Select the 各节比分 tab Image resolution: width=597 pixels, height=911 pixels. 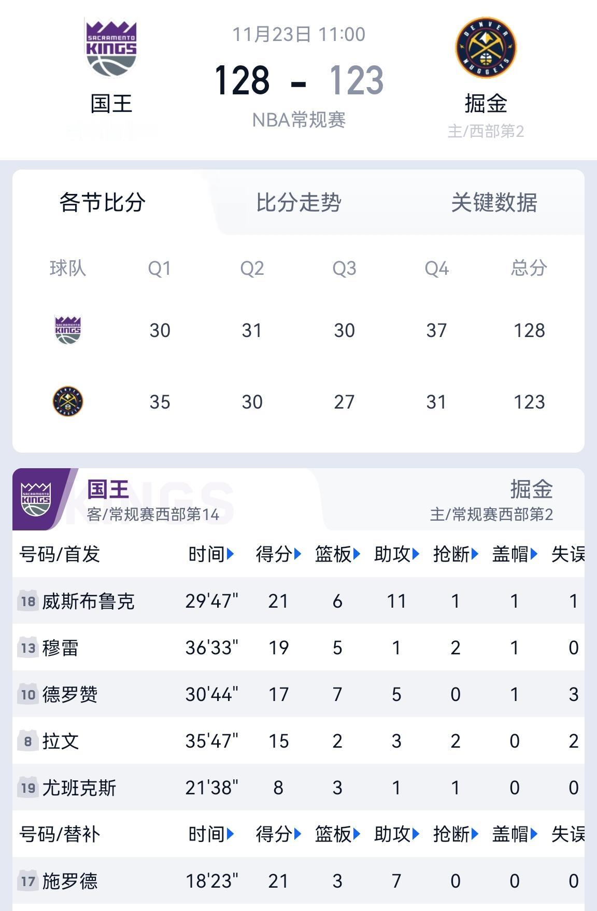[x=103, y=202]
